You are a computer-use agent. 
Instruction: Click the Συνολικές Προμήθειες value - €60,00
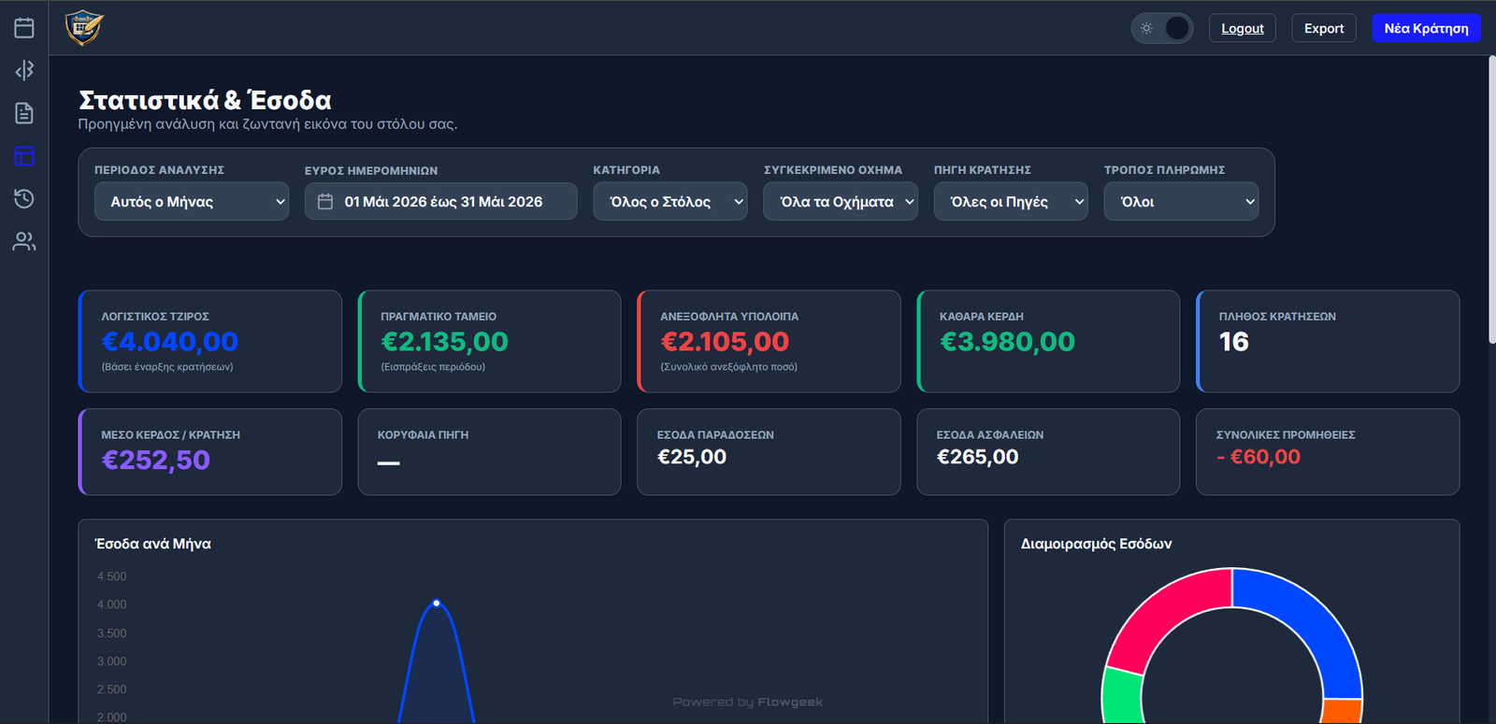(x=1259, y=457)
